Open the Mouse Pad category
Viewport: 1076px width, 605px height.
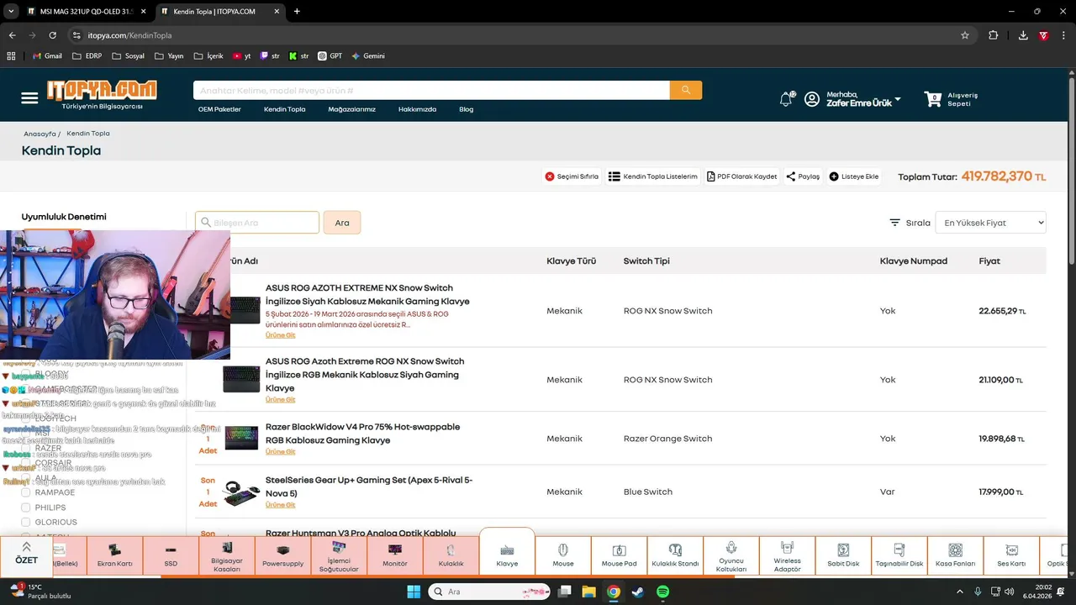(619, 556)
